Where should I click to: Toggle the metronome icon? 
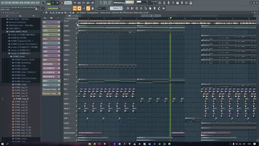click(75, 3)
